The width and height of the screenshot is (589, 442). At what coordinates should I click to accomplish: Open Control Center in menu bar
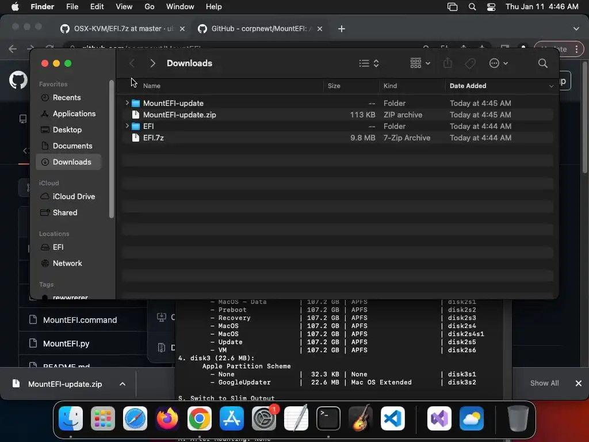click(x=491, y=7)
